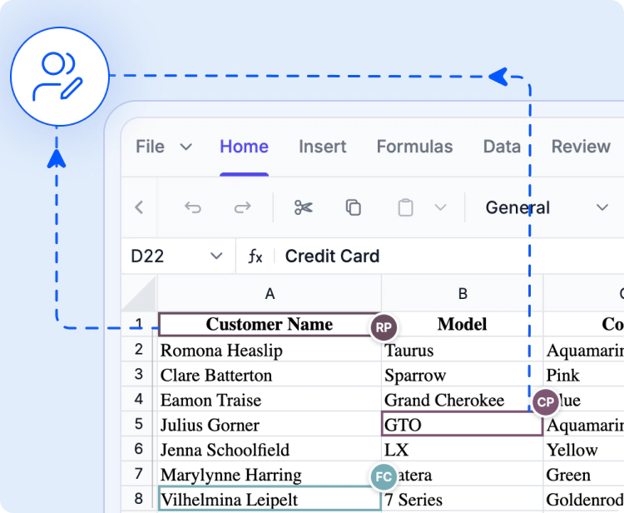The width and height of the screenshot is (624, 513).
Task: Select column B header
Action: (462, 293)
